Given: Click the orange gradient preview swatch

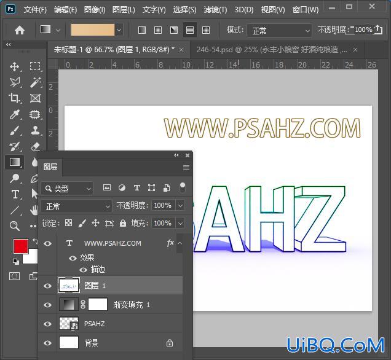Looking at the screenshot, I should (x=93, y=30).
